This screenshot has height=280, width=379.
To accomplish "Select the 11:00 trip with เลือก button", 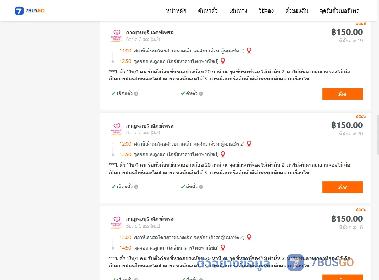I will [x=342, y=94].
